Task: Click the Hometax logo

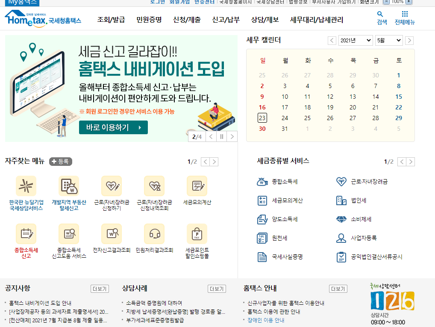Action: [43, 19]
